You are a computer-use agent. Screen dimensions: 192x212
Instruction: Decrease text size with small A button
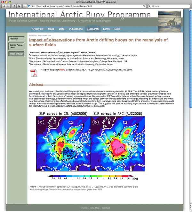tap(14, 6)
